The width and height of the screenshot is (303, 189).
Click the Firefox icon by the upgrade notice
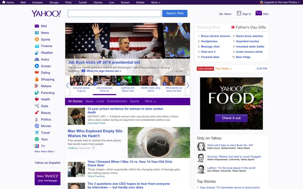(x=261, y=2)
